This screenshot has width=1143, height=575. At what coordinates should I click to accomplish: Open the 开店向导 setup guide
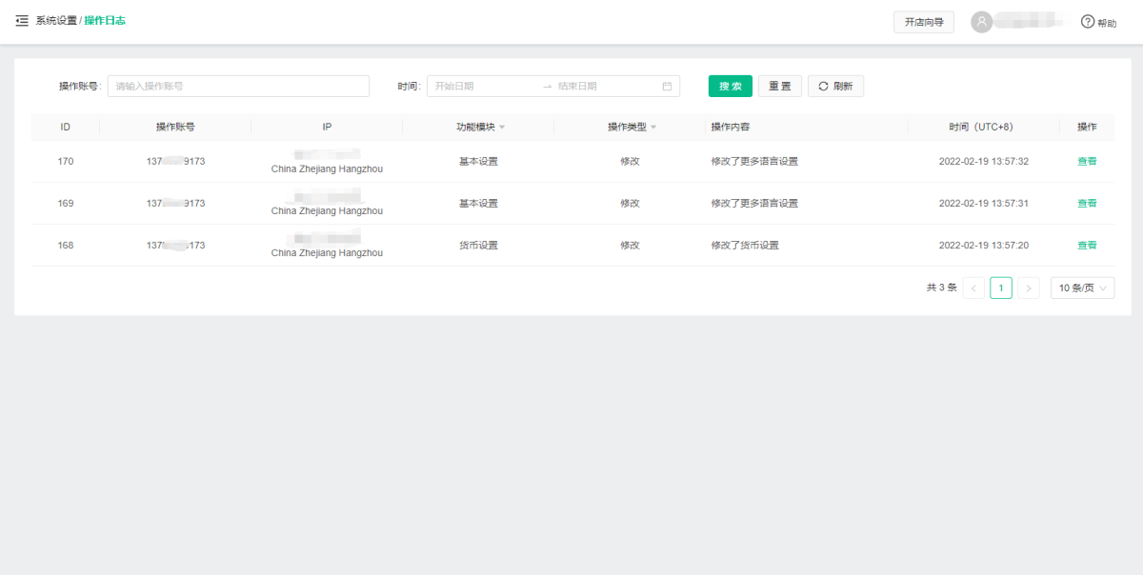click(923, 22)
